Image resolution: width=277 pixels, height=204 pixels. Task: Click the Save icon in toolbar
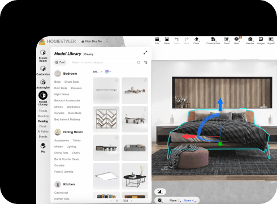point(167,39)
